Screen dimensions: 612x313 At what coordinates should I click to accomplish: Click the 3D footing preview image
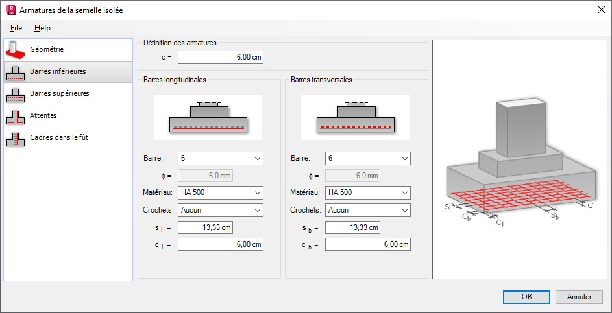[520, 159]
